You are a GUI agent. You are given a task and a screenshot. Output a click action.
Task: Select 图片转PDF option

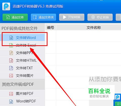click(x=22, y=94)
